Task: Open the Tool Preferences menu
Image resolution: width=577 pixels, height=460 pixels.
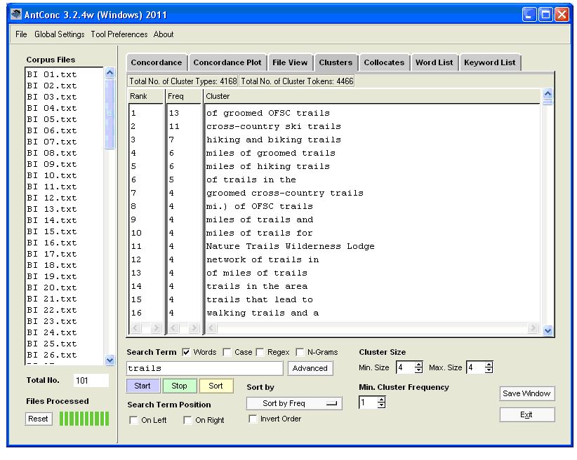Action: tap(119, 34)
